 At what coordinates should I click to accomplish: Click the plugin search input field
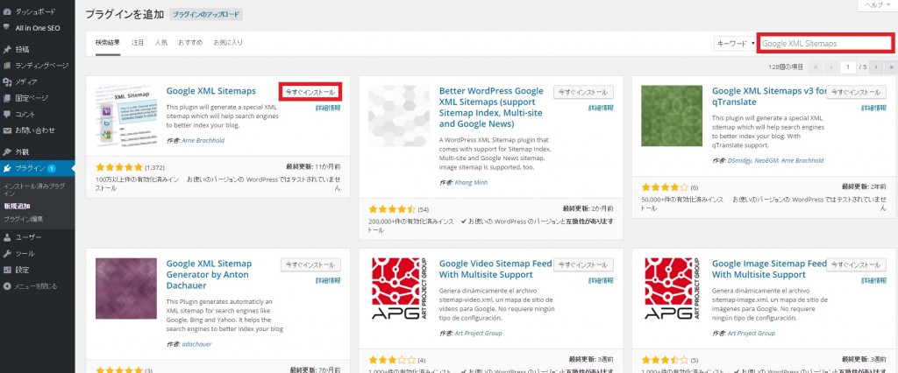pos(824,43)
